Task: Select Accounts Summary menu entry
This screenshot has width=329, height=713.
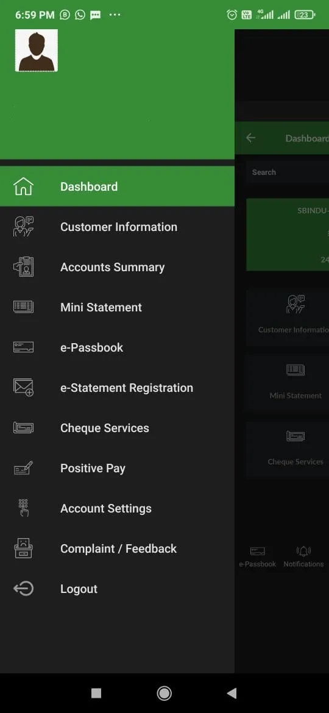Action: point(117,267)
